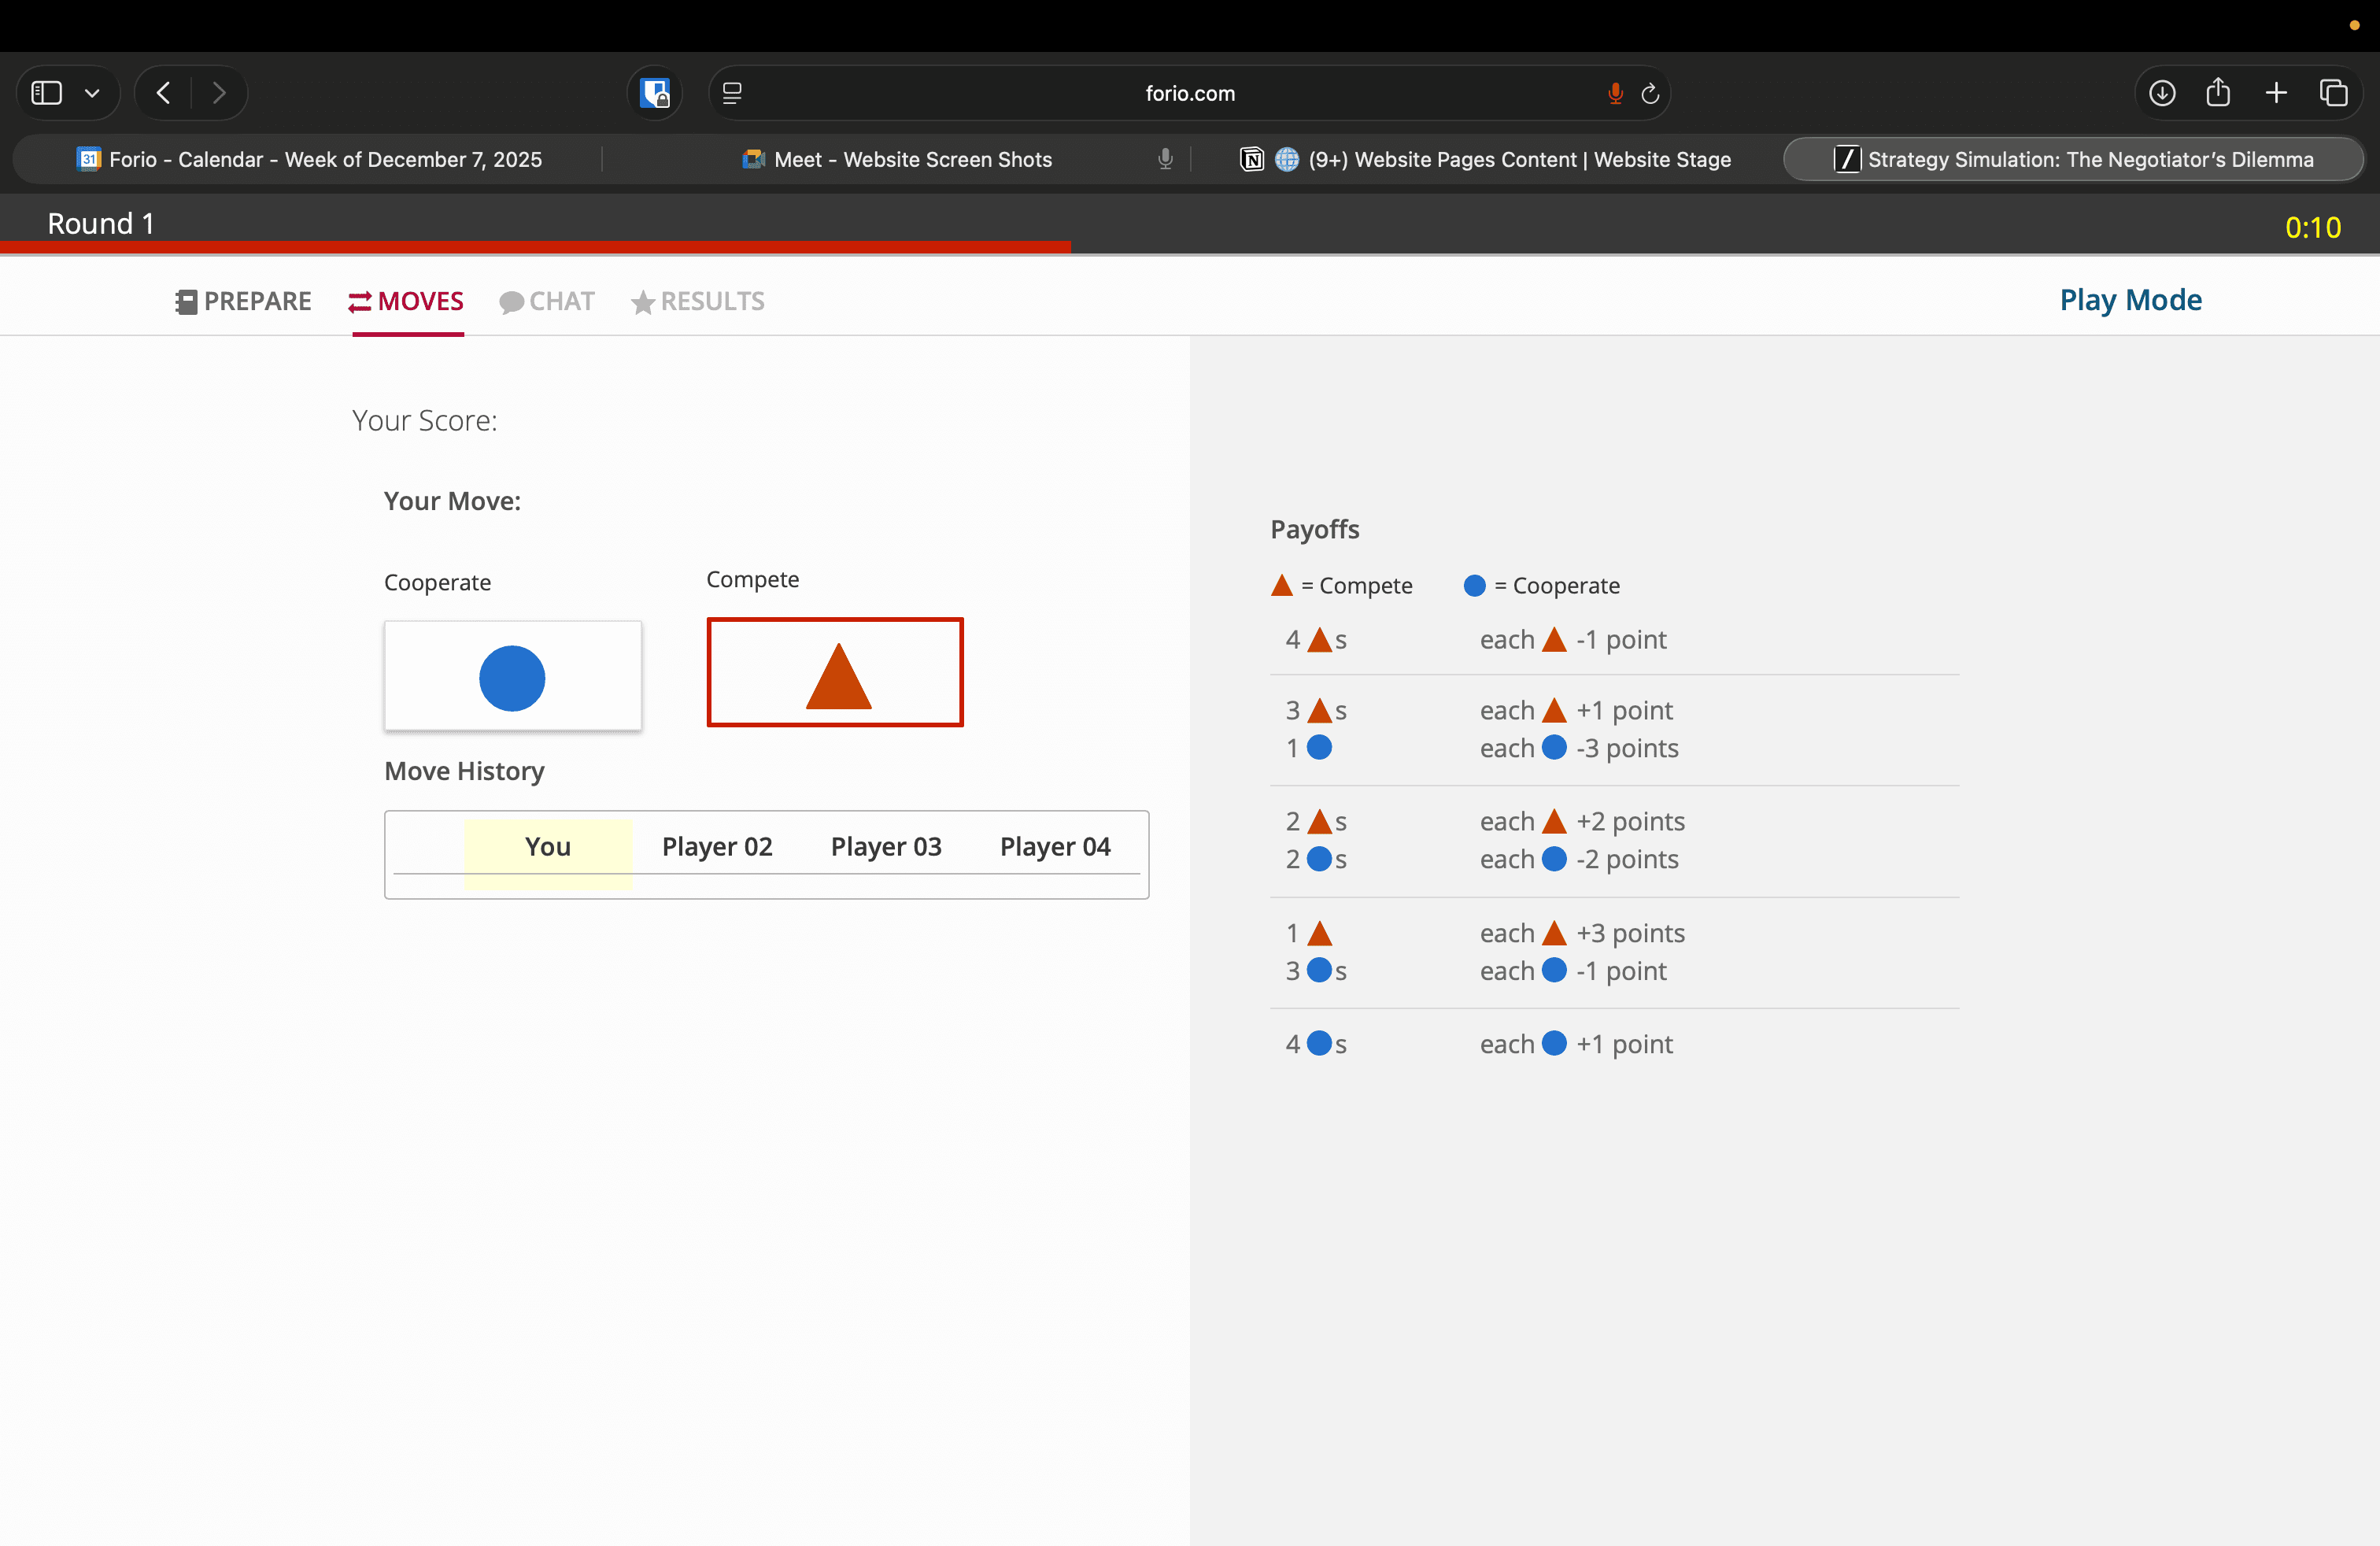Click the Safari sidebar toggle icon

click(x=47, y=93)
